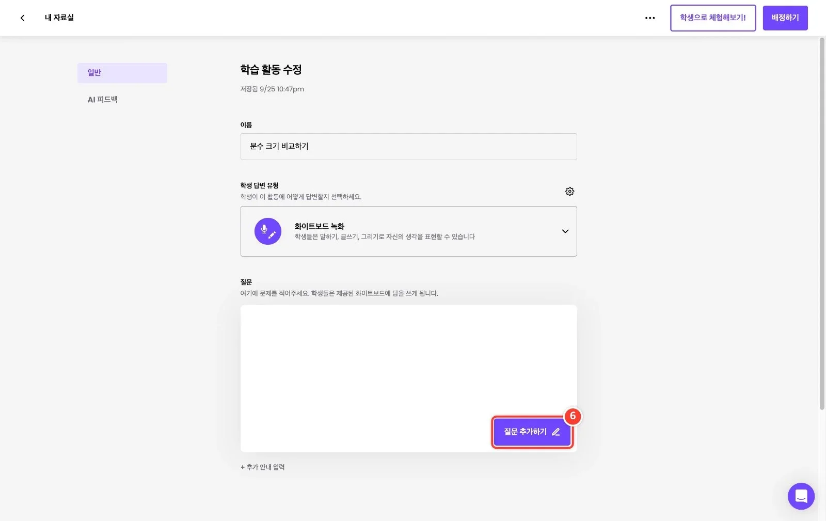Open the three-dot more options menu
The image size is (826, 521).
pos(650,18)
